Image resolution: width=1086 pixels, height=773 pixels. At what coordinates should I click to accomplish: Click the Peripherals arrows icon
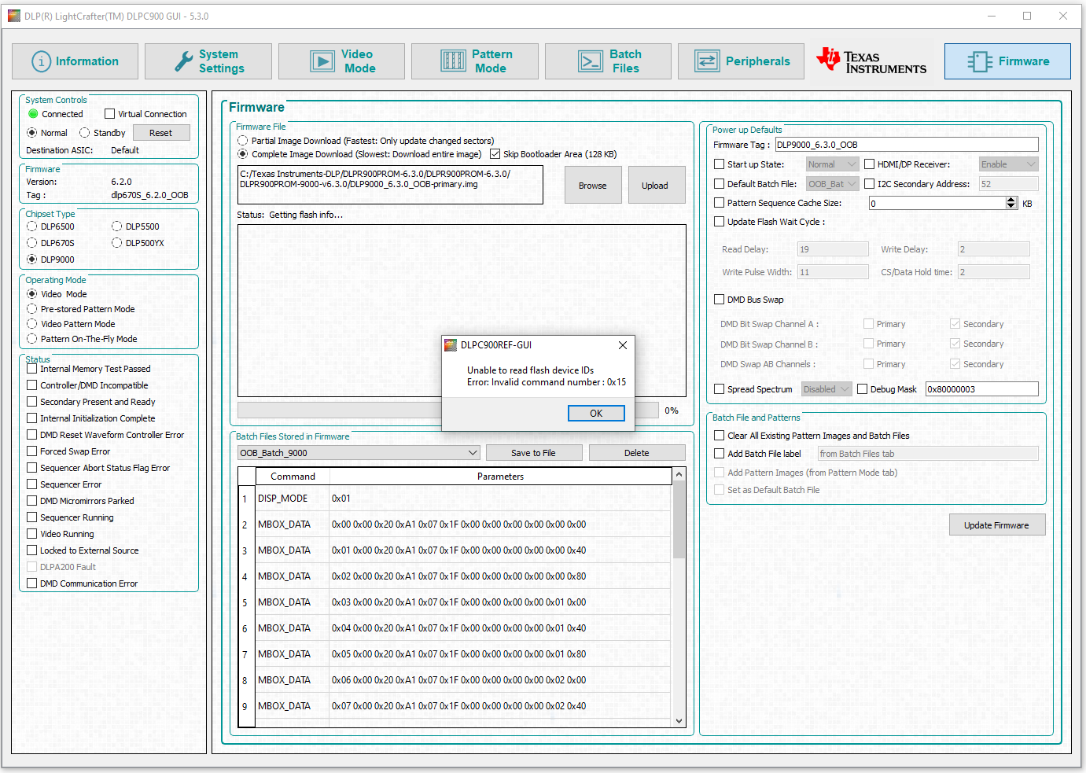(707, 61)
